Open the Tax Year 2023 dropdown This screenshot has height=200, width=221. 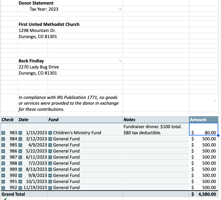coord(120,9)
